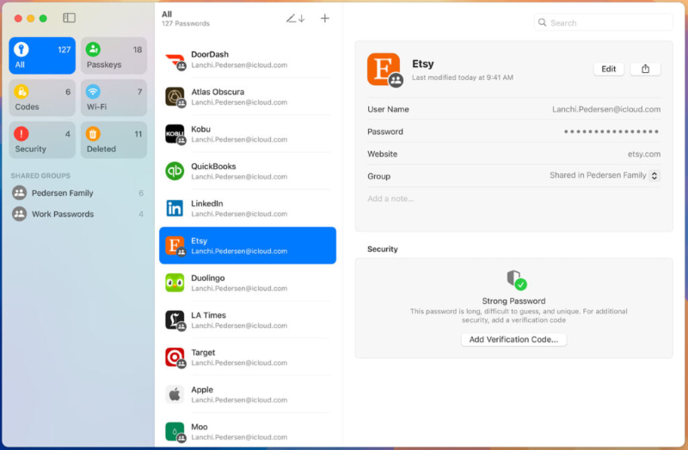The image size is (688, 450).
Task: Select the All passwords category
Action: 42,56
